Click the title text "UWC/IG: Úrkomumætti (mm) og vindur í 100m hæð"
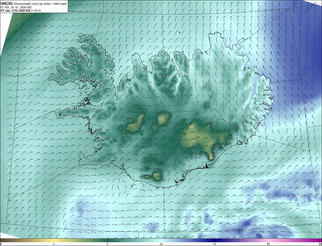 (x=33, y=4)
